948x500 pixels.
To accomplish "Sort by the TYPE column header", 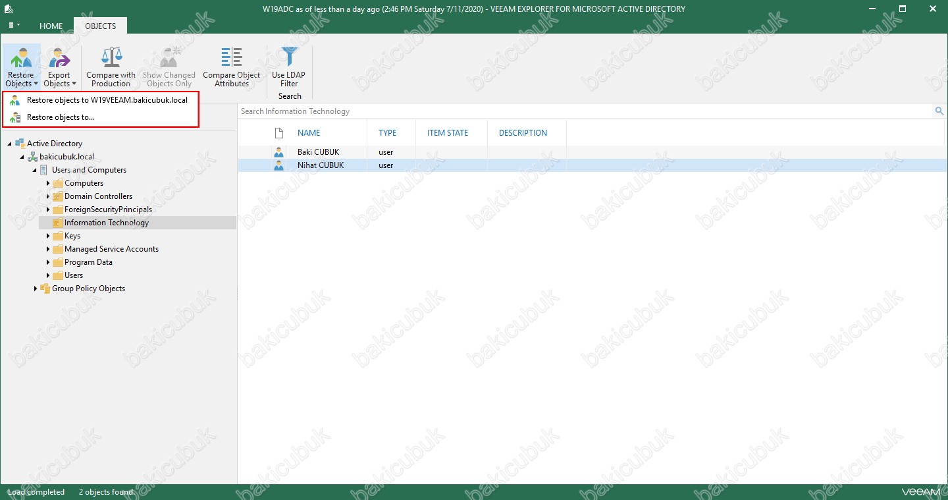I will [x=388, y=133].
